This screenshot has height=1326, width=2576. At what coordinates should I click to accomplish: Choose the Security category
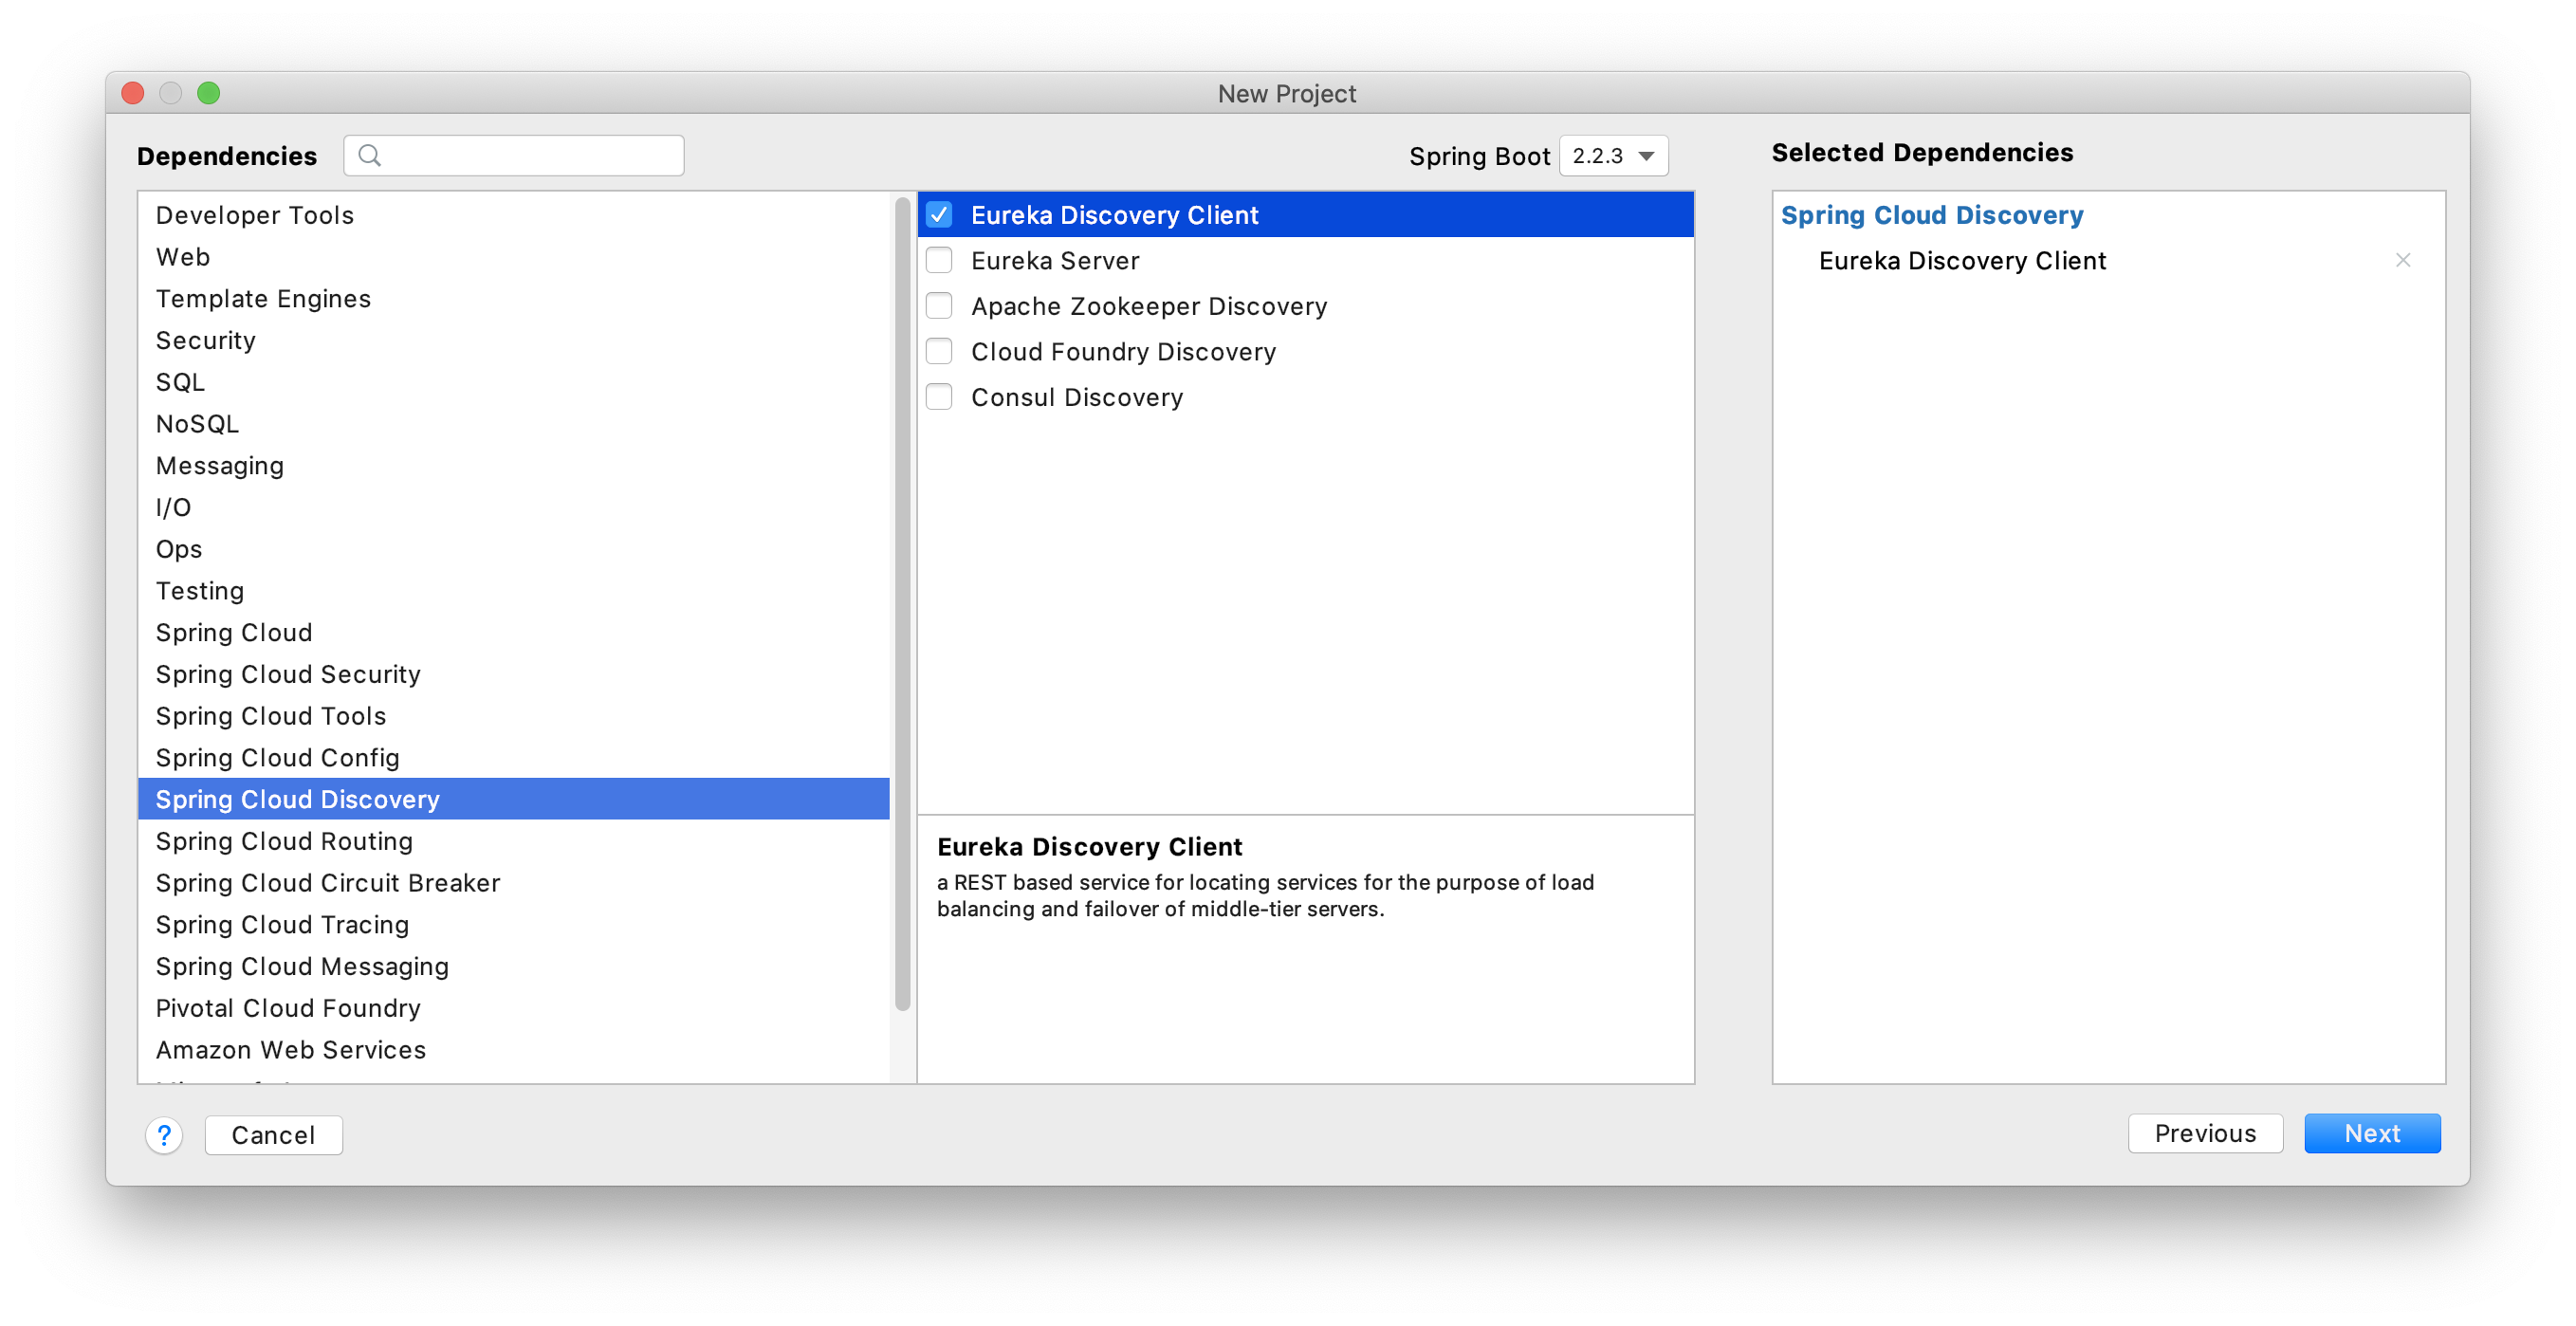coord(513,341)
